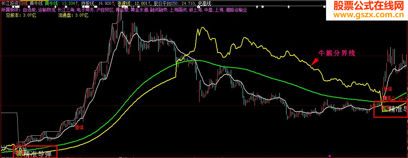408x158 pixels.
Task: Click the magenta triangle marker at chart bottom
Action: [x=330, y=156]
